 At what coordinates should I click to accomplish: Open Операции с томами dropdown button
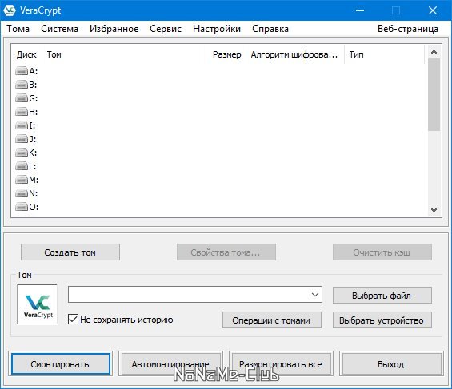pyautogui.click(x=271, y=320)
